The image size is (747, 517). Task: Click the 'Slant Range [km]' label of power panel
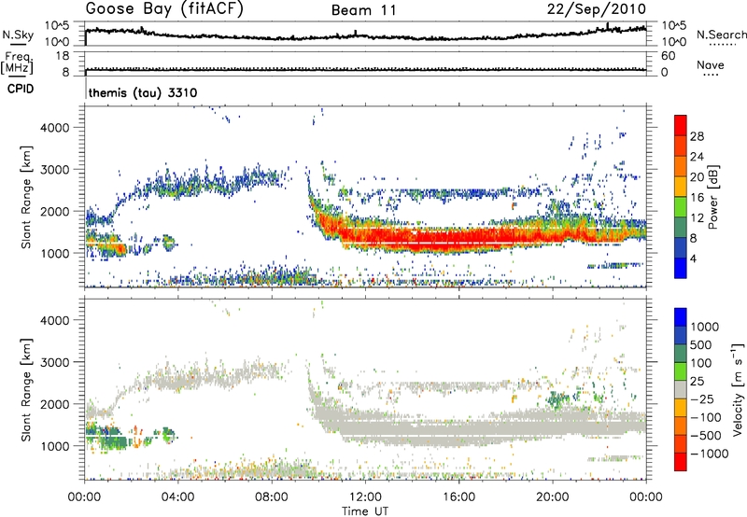[x=26, y=197]
